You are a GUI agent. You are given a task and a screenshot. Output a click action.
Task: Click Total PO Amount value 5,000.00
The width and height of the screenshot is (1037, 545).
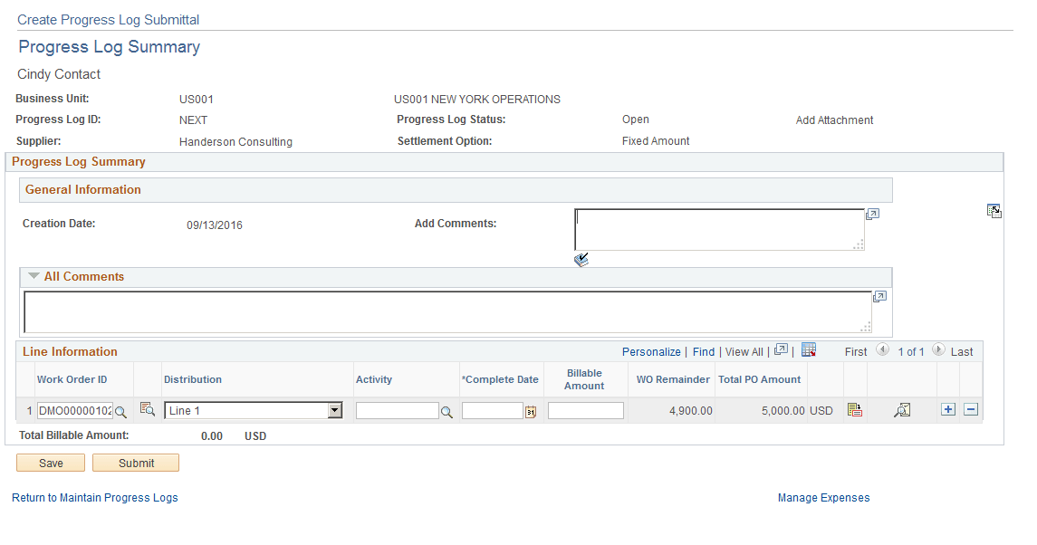pyautogui.click(x=783, y=411)
